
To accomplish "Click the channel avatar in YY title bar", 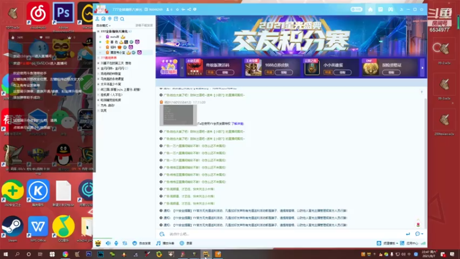I will [x=101, y=9].
